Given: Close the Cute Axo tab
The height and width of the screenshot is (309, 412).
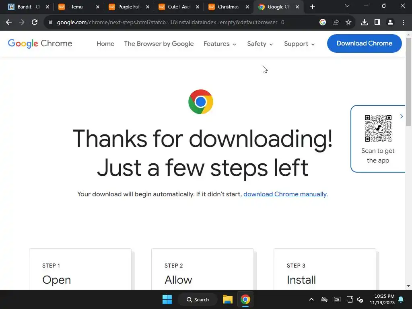Looking at the screenshot, I should 198,7.
